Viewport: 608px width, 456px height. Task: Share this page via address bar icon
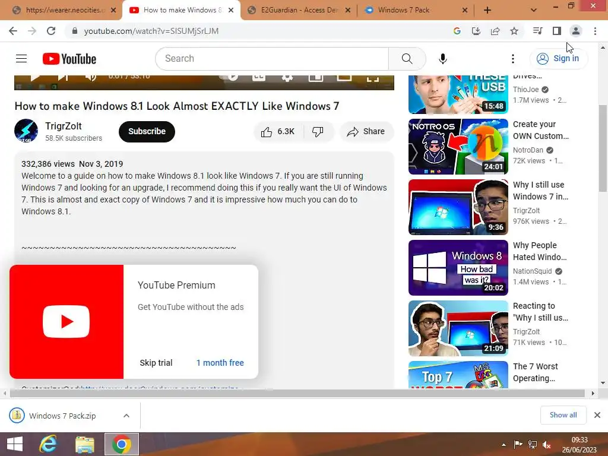tap(495, 31)
